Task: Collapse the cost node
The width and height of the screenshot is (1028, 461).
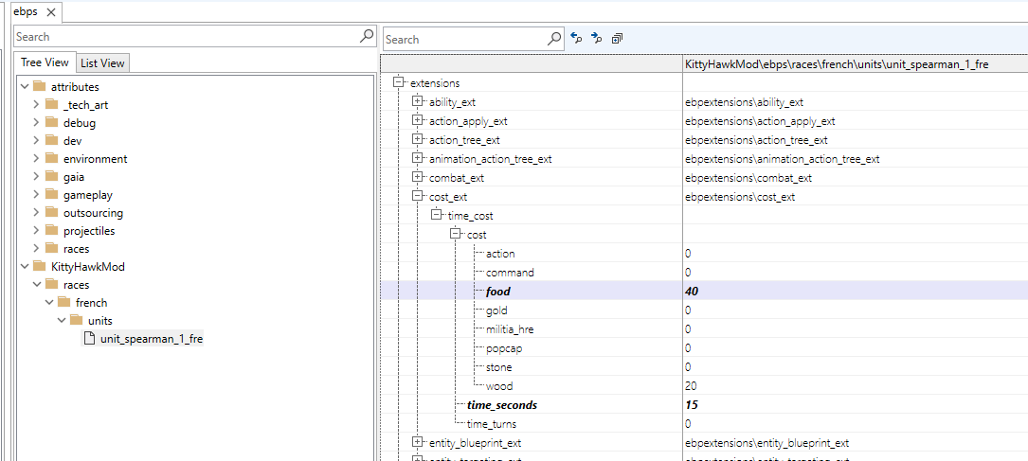Action: tap(455, 234)
